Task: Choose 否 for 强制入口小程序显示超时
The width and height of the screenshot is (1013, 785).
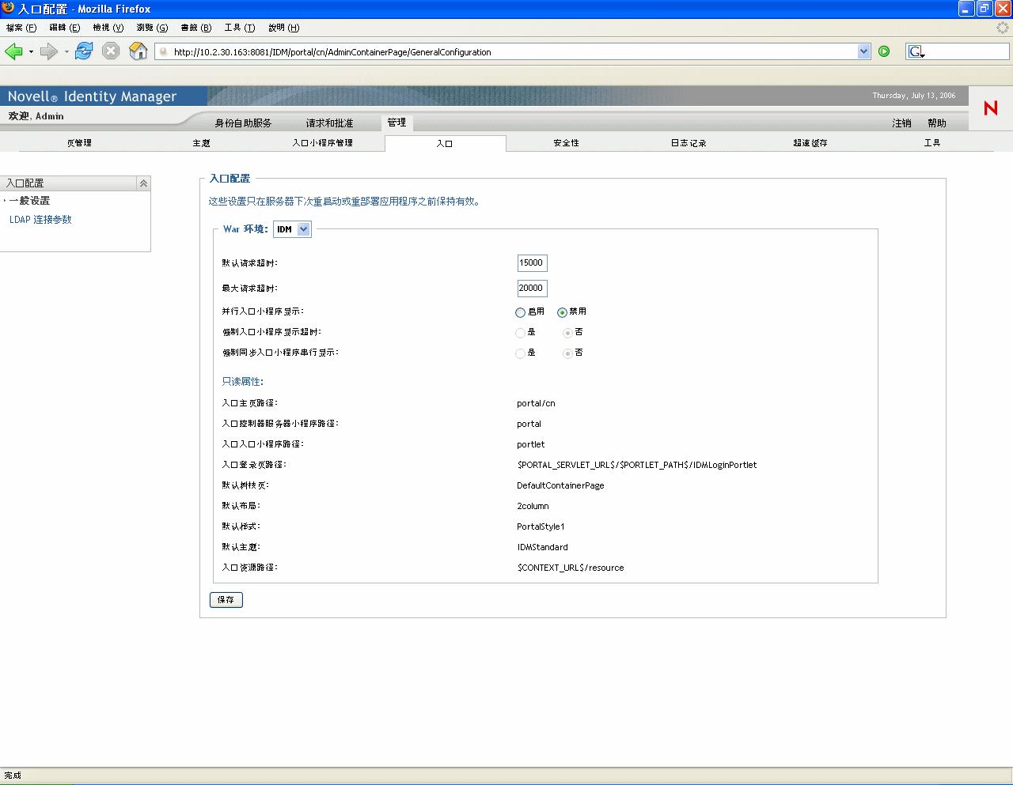Action: pos(567,333)
